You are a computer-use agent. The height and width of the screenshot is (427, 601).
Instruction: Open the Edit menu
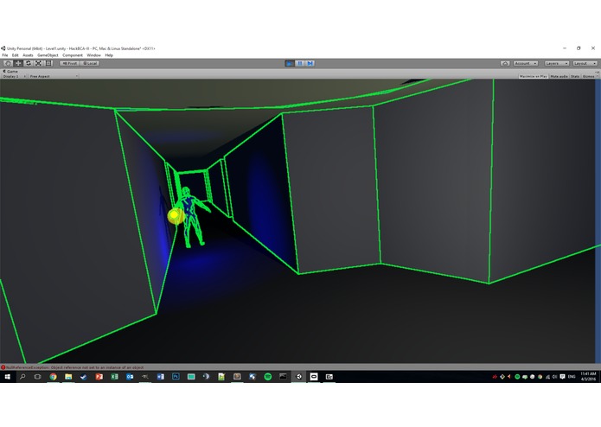(x=15, y=55)
